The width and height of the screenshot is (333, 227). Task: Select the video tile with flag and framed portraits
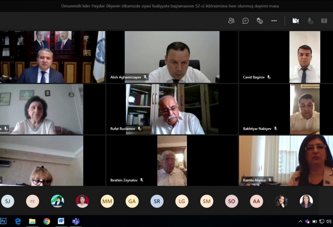click(52, 57)
